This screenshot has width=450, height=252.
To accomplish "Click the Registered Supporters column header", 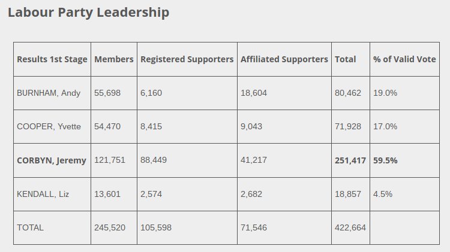I will click(187, 59).
